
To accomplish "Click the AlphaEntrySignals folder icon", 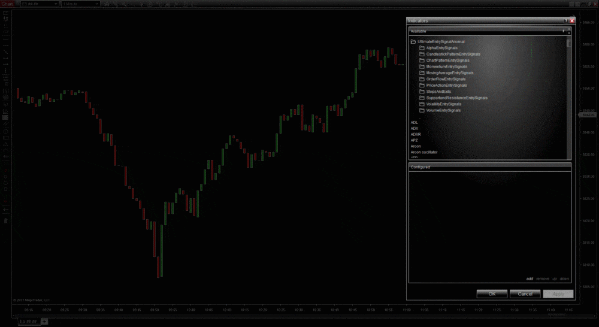I will tap(422, 48).
